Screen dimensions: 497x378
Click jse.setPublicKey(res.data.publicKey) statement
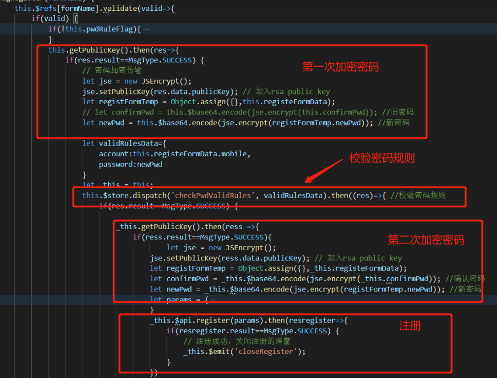click(x=160, y=91)
